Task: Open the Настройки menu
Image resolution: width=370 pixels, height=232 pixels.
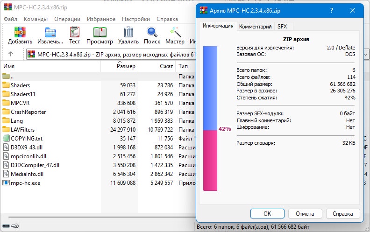Action: point(136,19)
